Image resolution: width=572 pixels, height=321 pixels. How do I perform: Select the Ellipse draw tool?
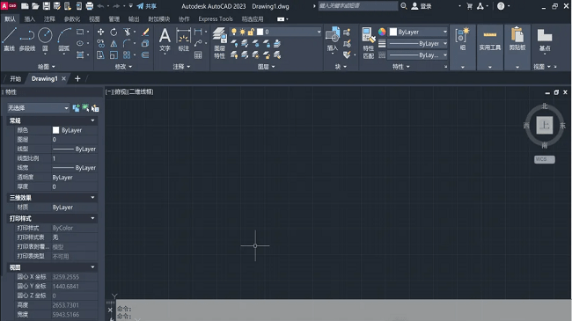point(80,43)
